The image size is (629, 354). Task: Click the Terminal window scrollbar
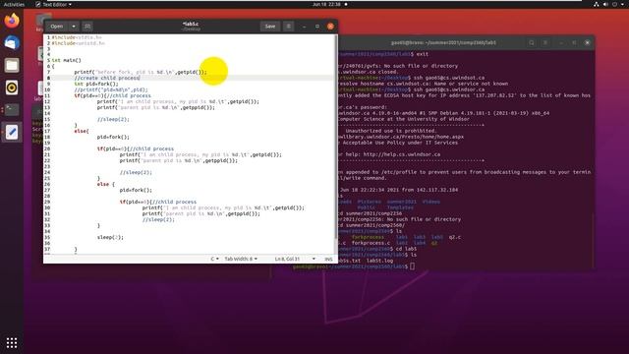[593, 241]
